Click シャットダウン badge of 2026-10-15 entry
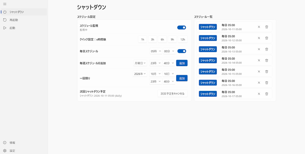 coord(208,71)
